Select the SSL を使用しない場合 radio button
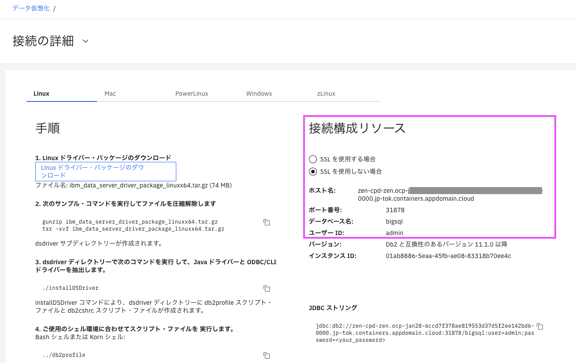The image size is (576, 363). pos(313,172)
